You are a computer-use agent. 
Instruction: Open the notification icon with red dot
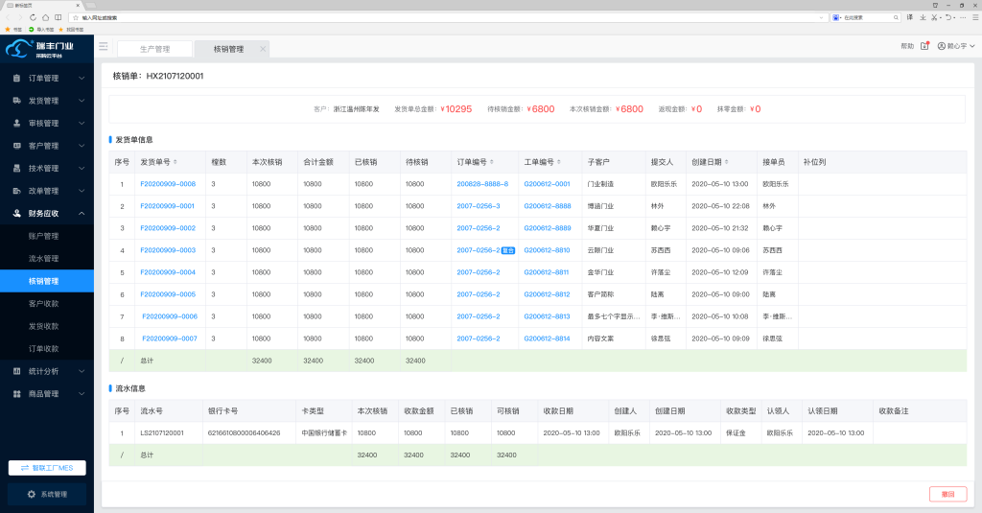click(925, 46)
